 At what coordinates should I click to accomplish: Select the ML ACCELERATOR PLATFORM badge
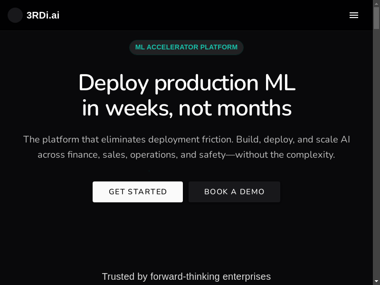click(186, 47)
